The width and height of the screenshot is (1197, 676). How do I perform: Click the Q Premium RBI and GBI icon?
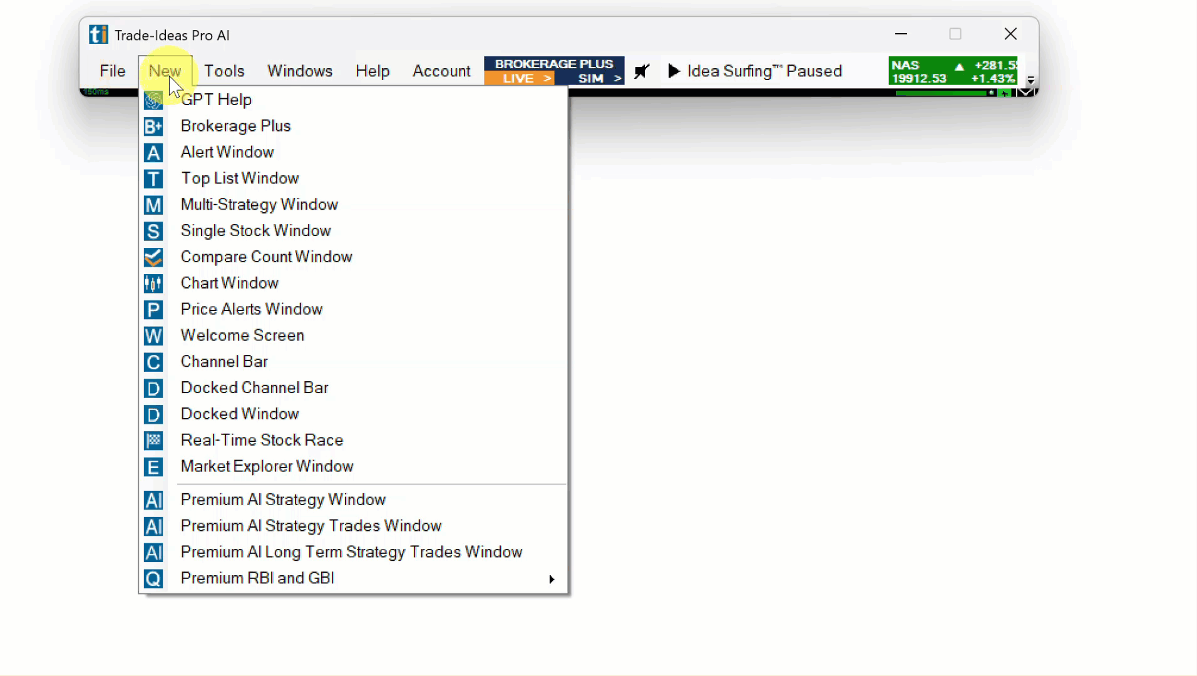tap(153, 579)
